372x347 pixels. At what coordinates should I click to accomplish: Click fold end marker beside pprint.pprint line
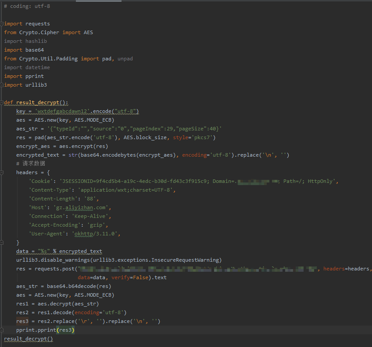point(2,330)
